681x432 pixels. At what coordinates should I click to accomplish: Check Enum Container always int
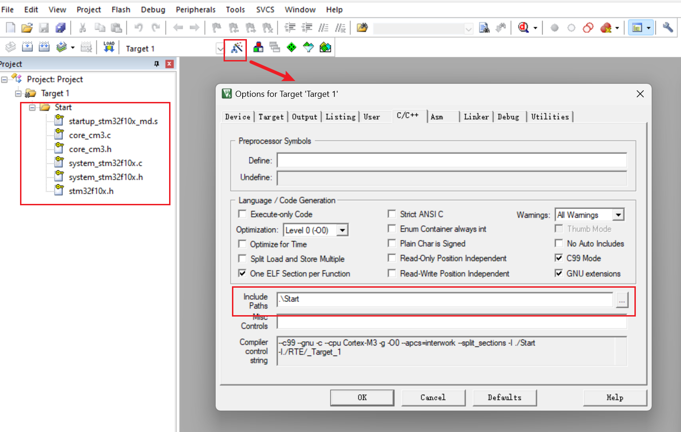(392, 229)
